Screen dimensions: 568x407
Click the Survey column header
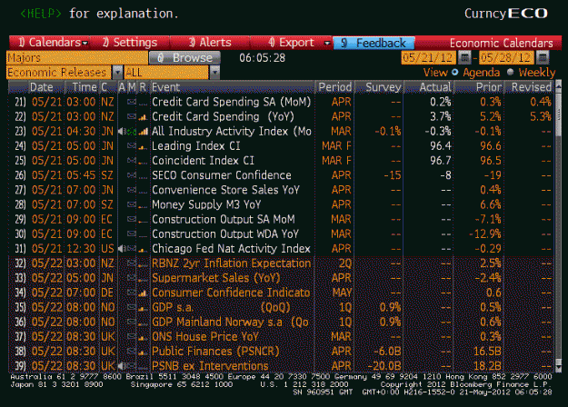pyautogui.click(x=379, y=87)
